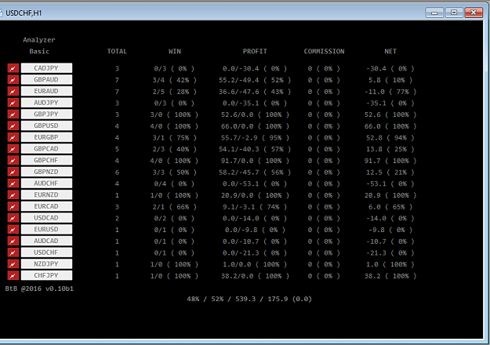Click the red chart icon beside GBPJPY
Image resolution: width=490 pixels, height=345 pixels.
click(13, 114)
